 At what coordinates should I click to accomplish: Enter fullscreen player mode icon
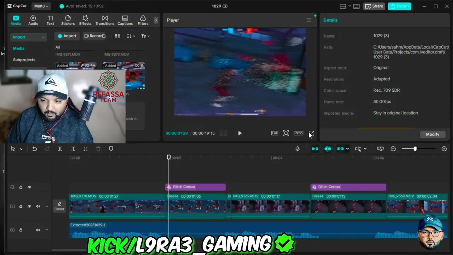click(311, 133)
